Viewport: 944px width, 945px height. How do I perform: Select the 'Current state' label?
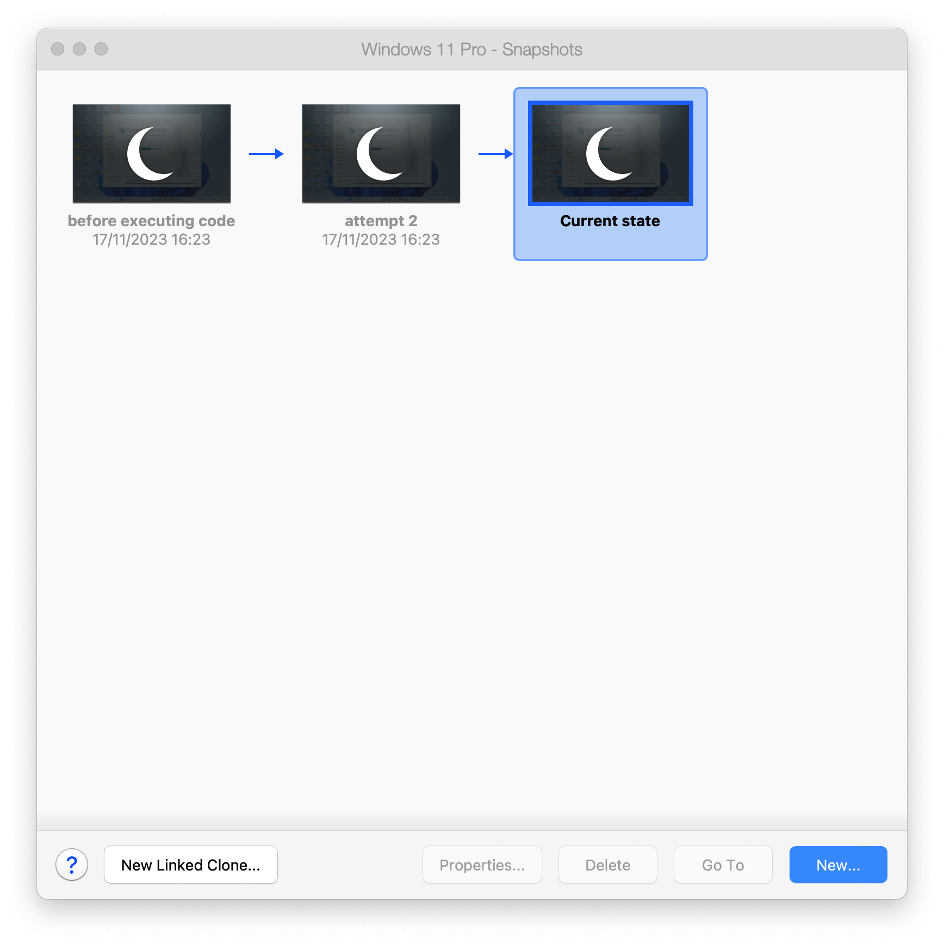point(610,221)
